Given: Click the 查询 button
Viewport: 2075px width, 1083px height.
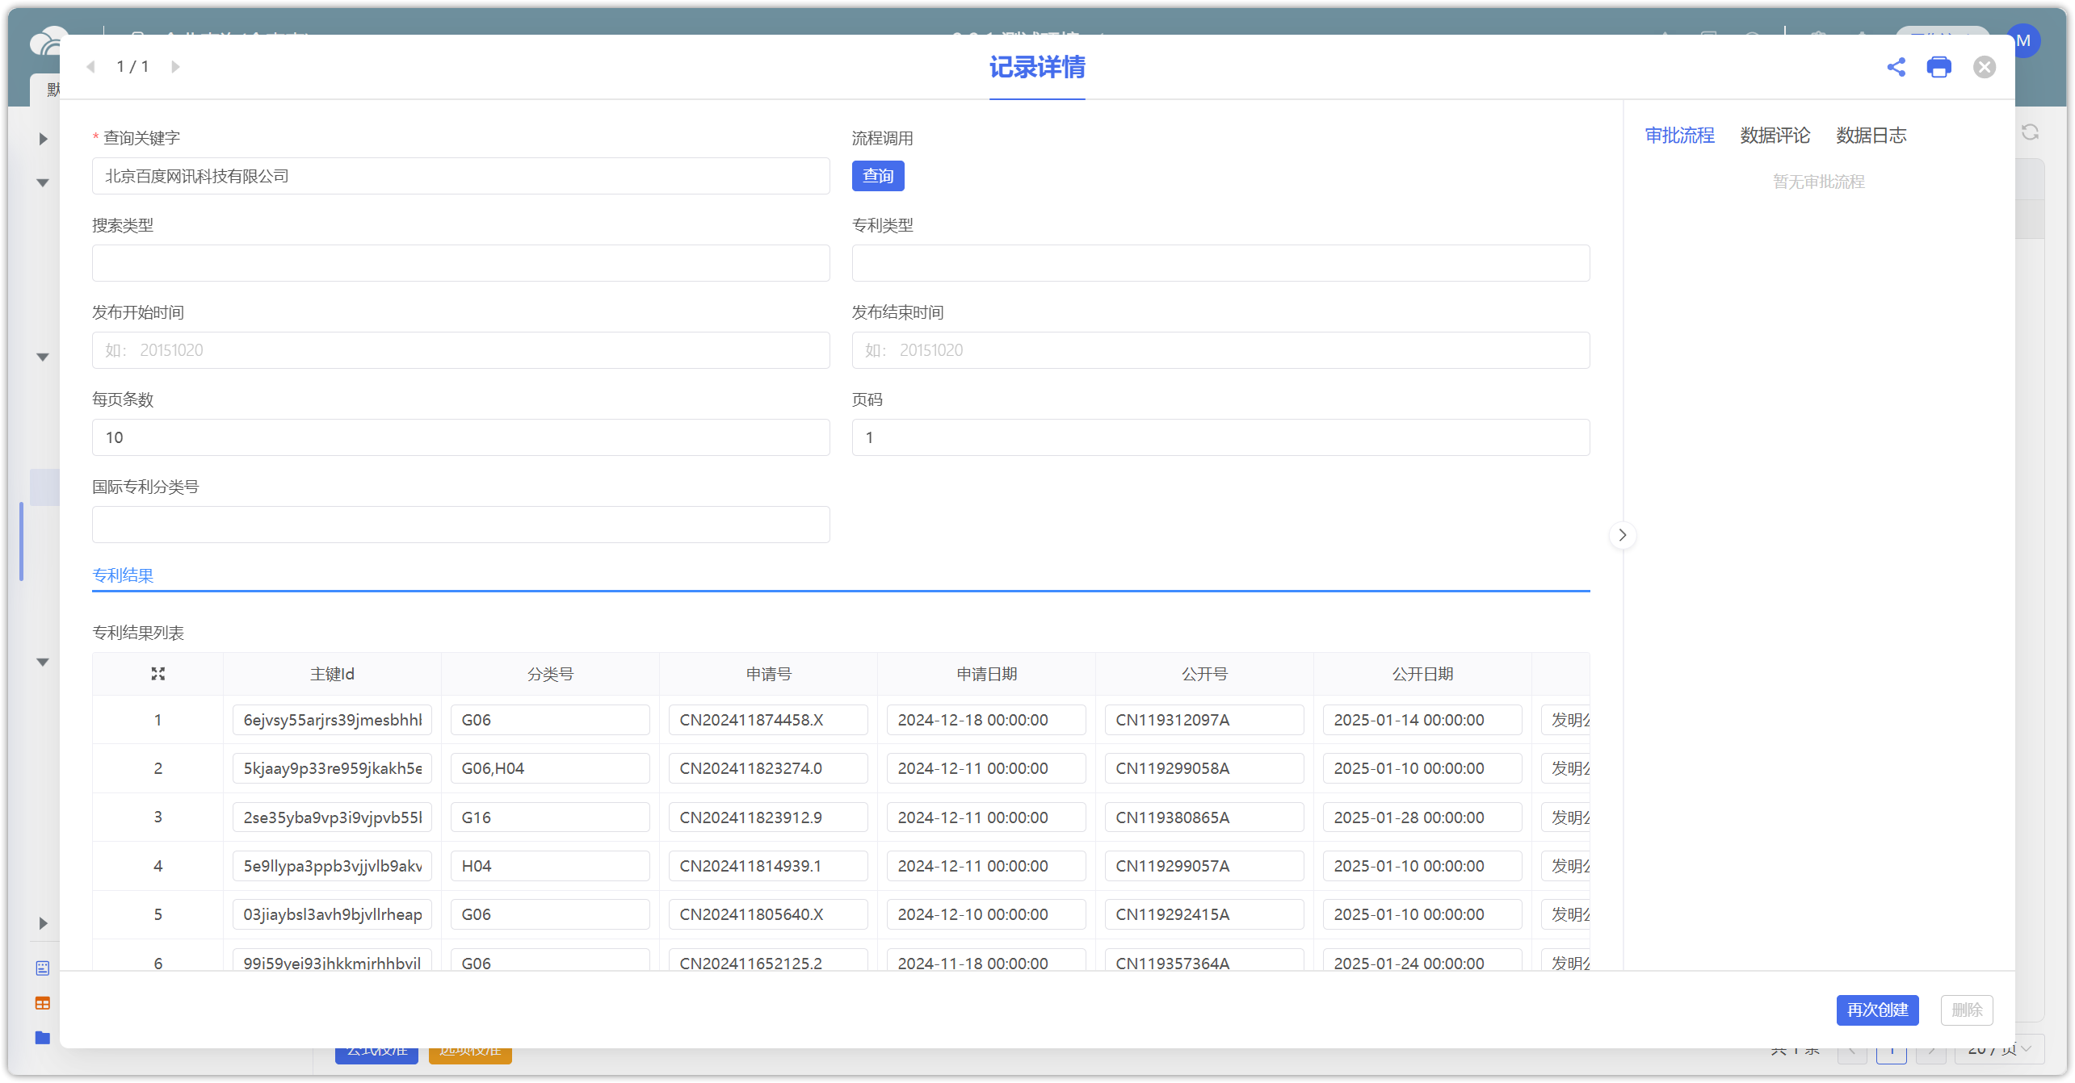Looking at the screenshot, I should pos(878,176).
